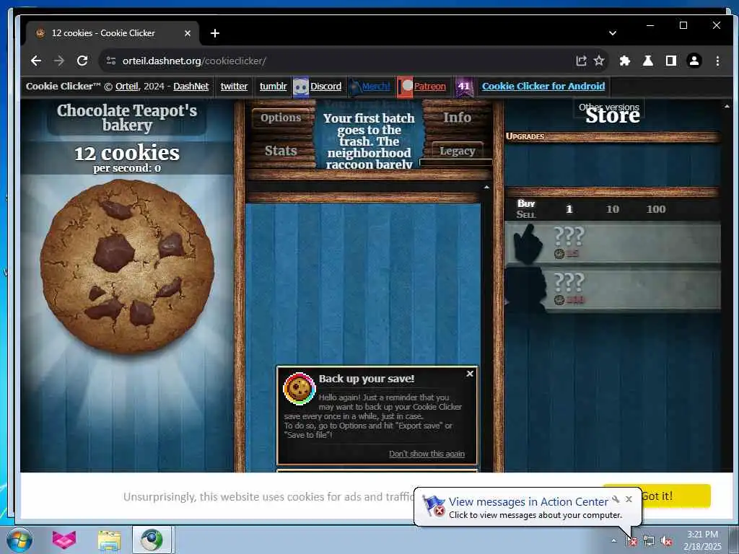Expand the tab search chevron
Viewport: 739px width, 554px height.
pyautogui.click(x=612, y=33)
